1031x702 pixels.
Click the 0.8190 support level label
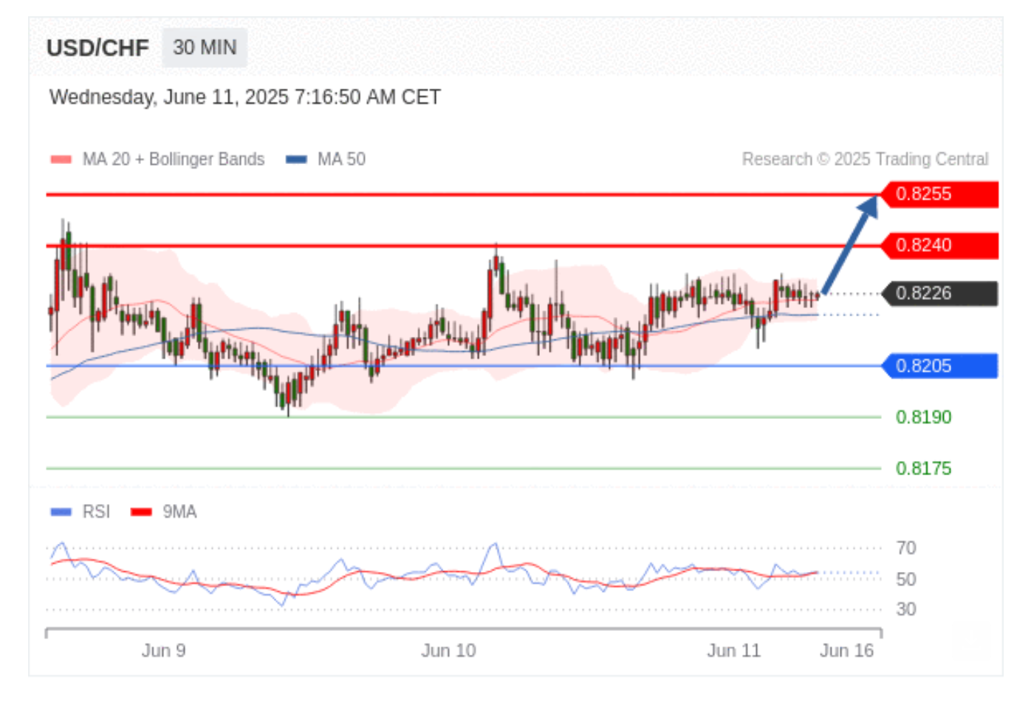[x=923, y=418]
